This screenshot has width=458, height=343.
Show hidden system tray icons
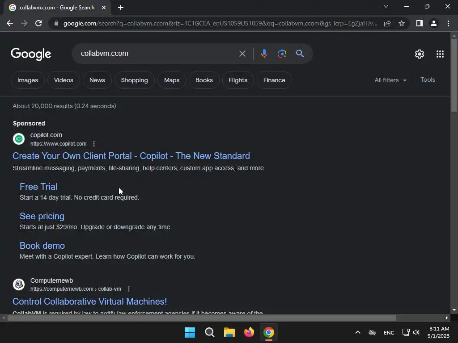click(357, 332)
